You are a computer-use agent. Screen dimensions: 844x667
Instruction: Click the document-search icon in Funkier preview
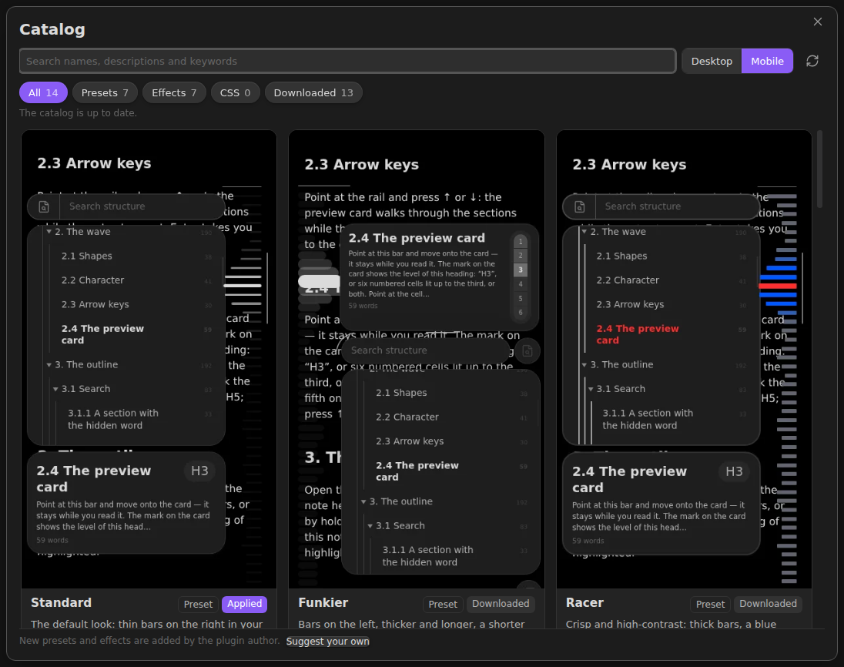527,351
